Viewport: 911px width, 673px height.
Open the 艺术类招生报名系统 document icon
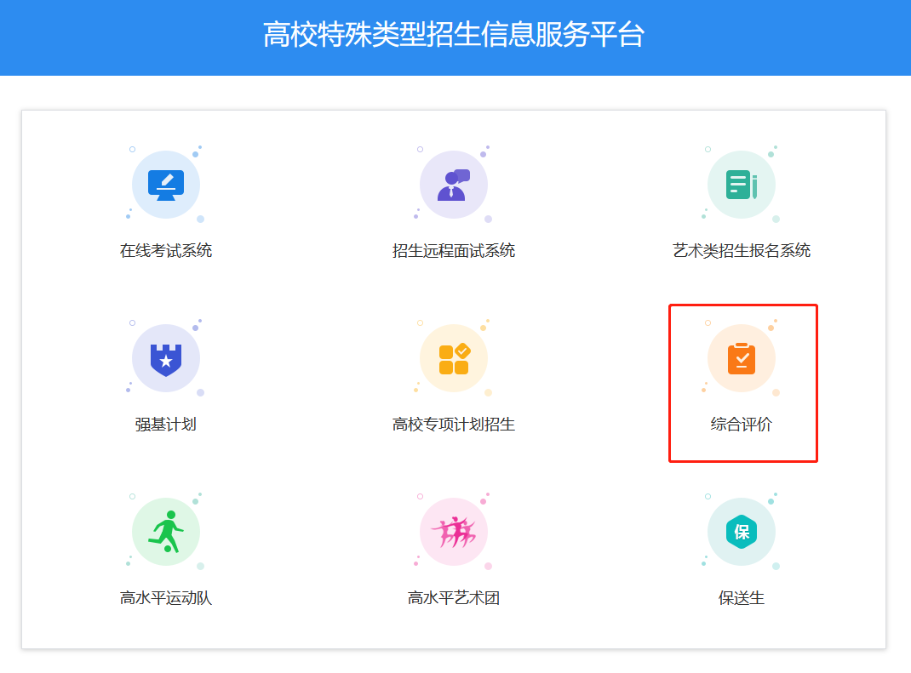tap(741, 185)
